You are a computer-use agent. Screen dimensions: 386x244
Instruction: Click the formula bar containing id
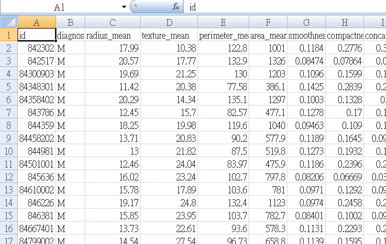click(x=286, y=7)
